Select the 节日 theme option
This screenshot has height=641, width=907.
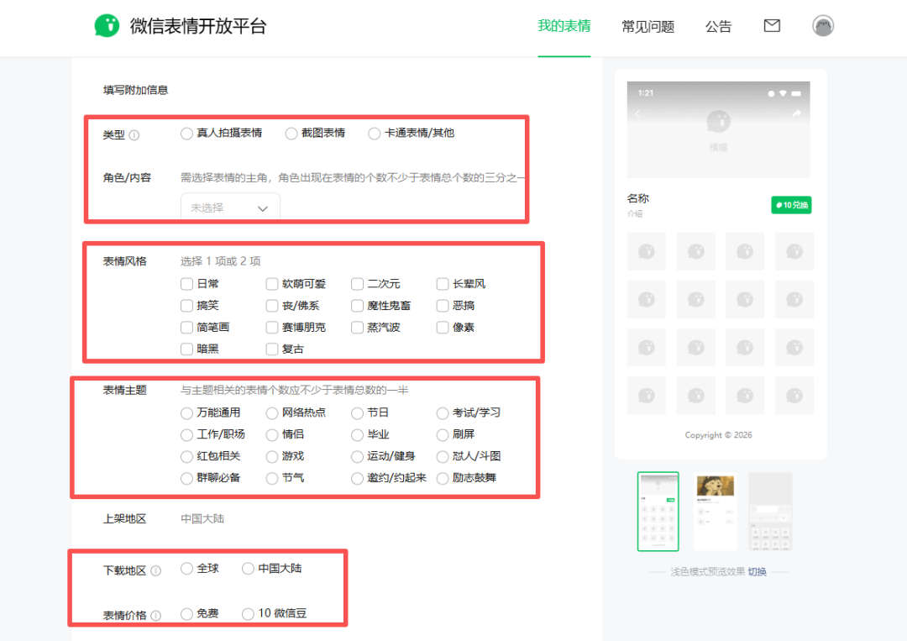[x=356, y=412]
